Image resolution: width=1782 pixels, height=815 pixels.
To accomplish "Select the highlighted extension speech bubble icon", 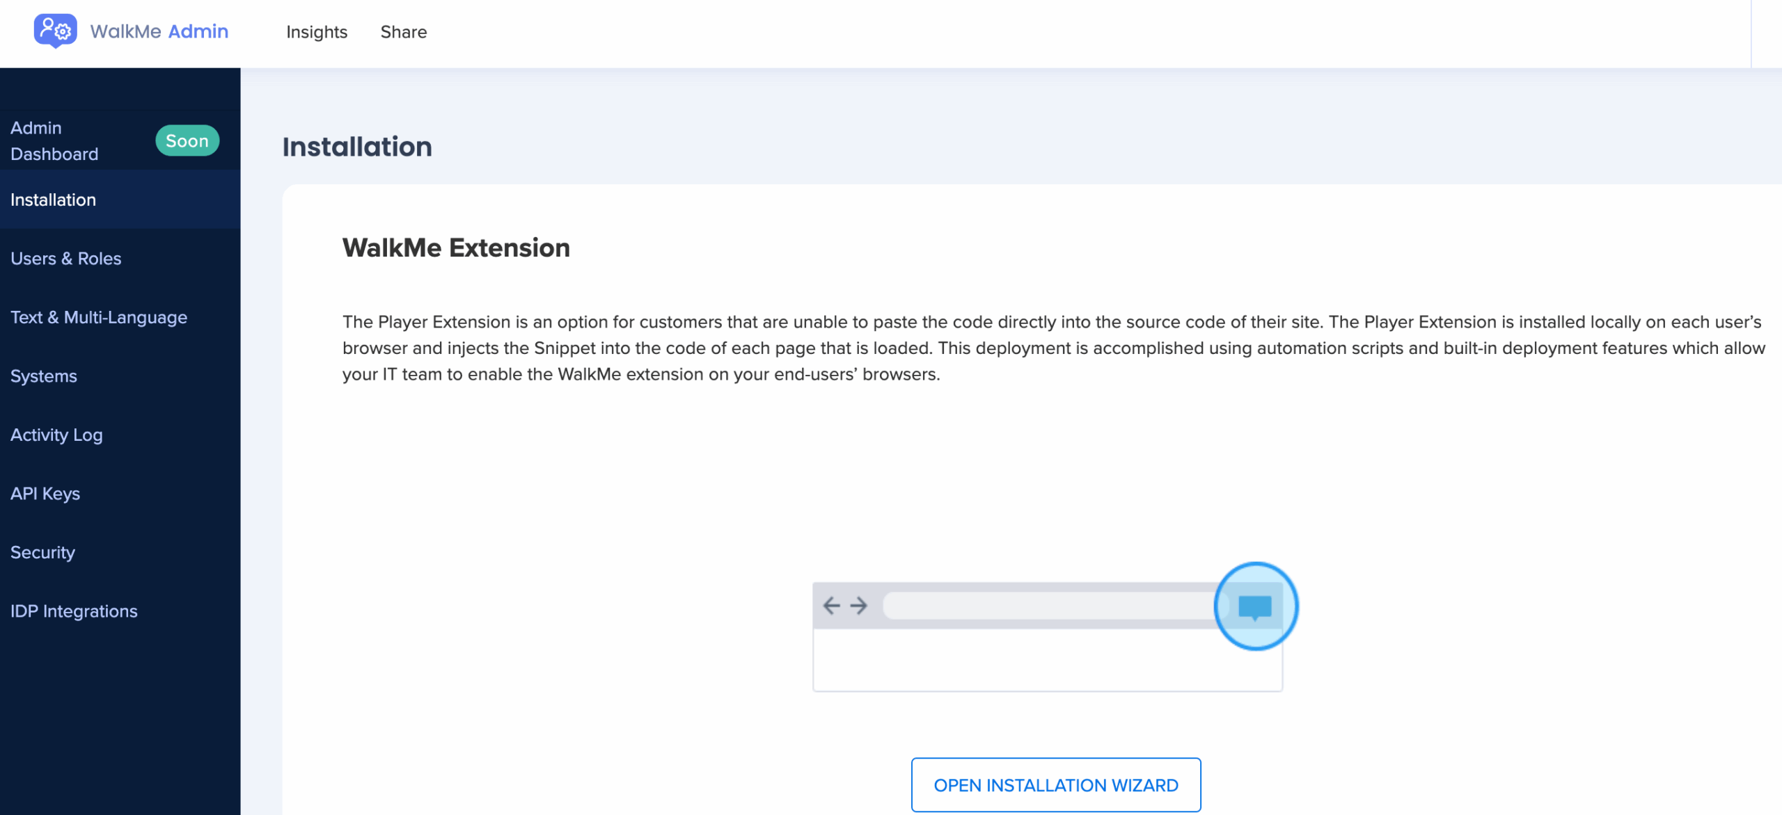I will [x=1254, y=606].
